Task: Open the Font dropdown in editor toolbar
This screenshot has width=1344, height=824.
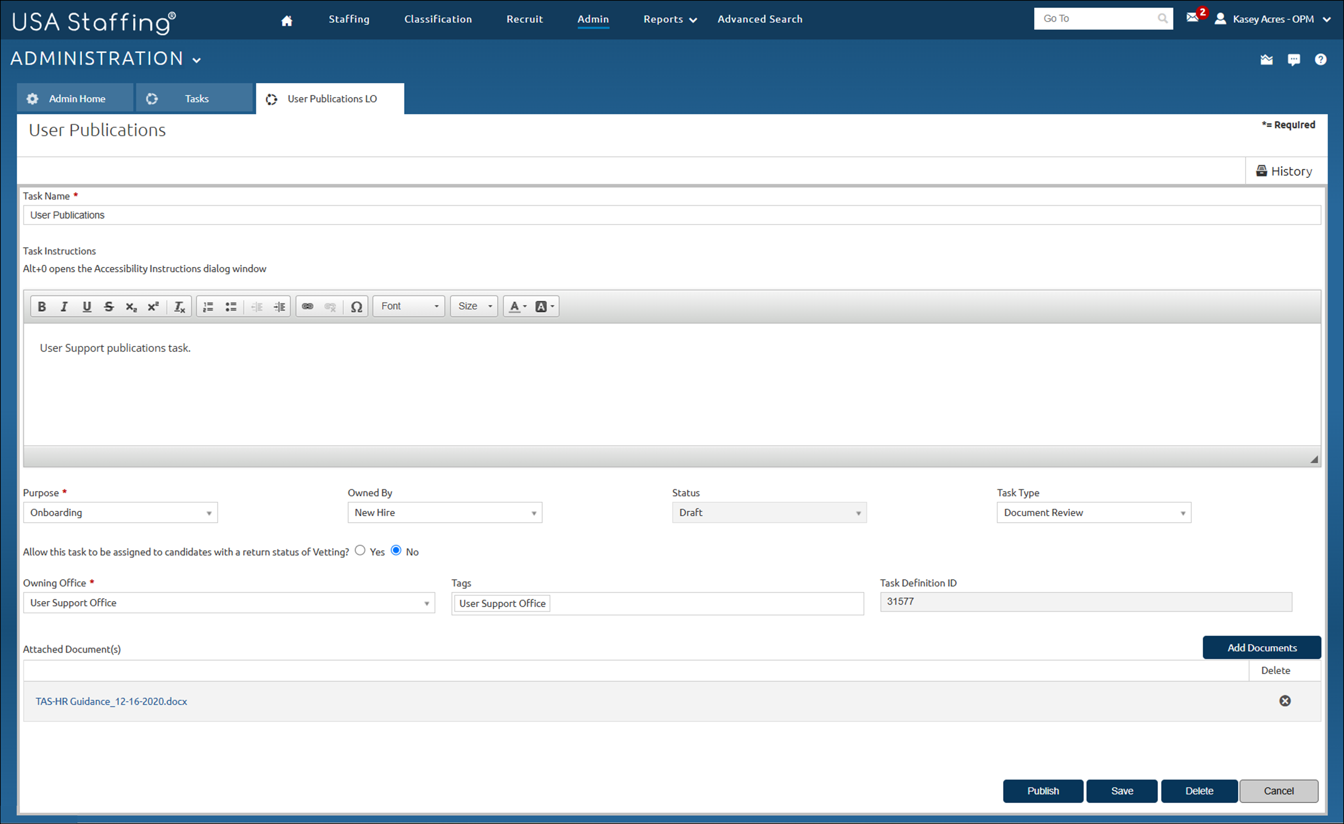Action: click(409, 306)
